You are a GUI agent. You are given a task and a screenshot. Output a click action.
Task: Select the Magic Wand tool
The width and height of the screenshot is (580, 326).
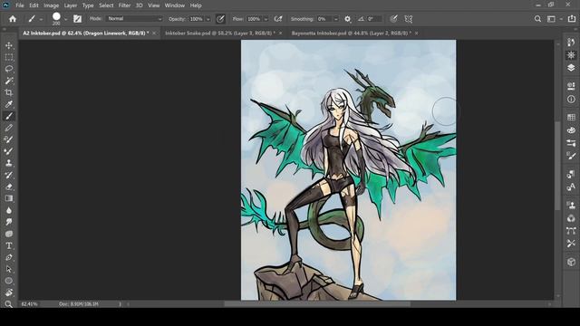(9, 81)
